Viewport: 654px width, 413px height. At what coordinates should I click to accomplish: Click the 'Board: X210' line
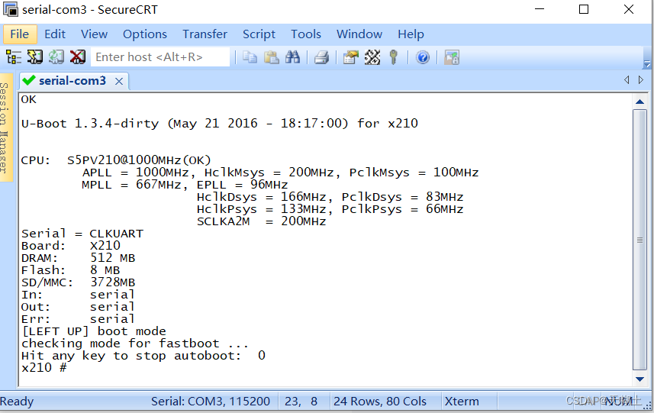70,246
